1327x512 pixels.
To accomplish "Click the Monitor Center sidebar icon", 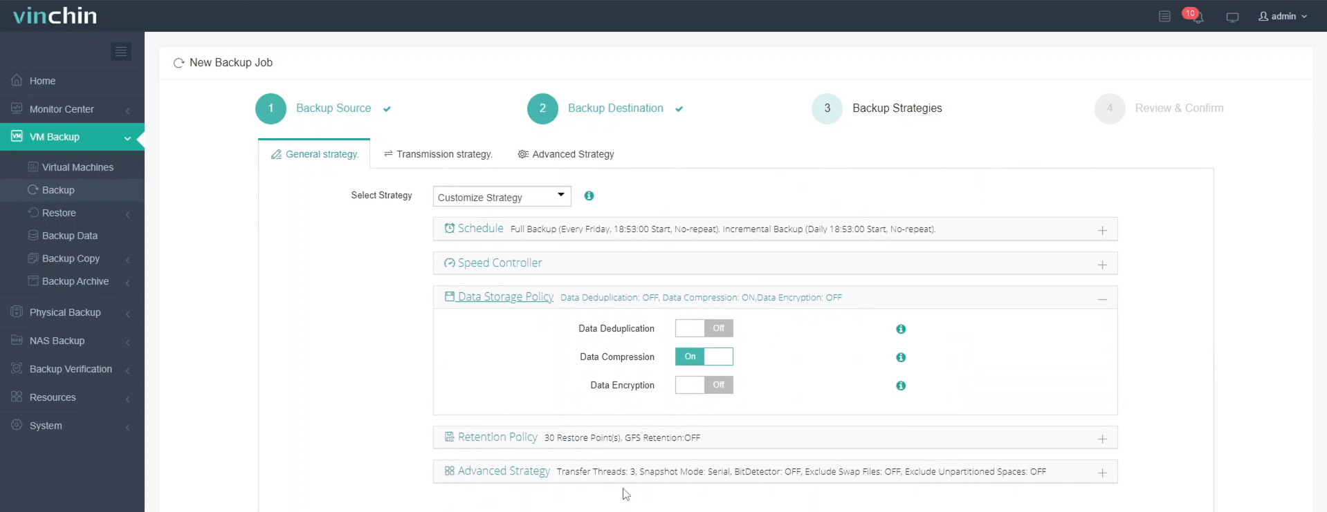I will pos(17,108).
